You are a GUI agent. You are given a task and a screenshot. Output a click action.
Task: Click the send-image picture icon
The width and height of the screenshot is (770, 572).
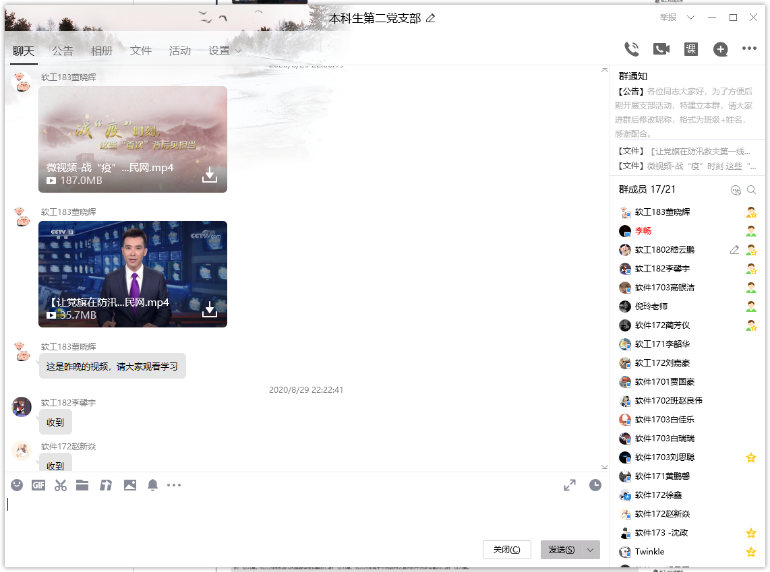[x=130, y=484]
